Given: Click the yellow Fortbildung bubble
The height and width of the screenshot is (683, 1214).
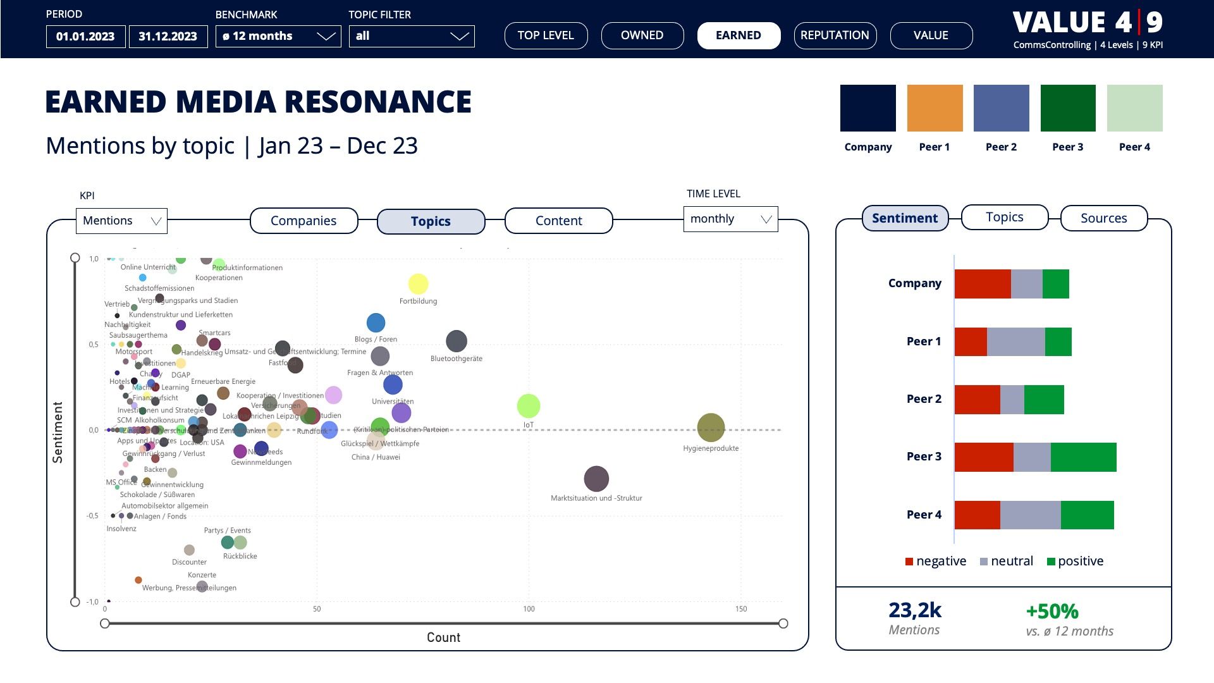Looking at the screenshot, I should pos(418,284).
